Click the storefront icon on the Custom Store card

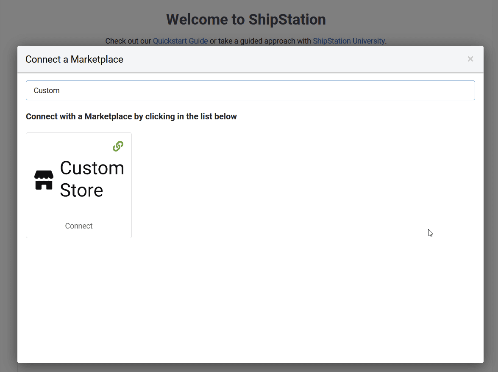pos(44,179)
